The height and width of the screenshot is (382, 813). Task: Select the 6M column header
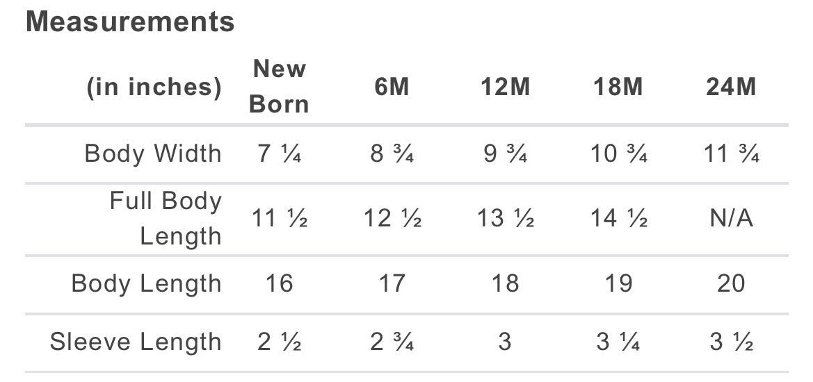click(392, 86)
